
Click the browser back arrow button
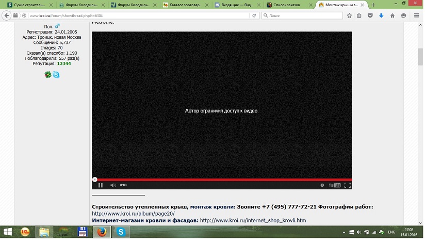click(7, 15)
